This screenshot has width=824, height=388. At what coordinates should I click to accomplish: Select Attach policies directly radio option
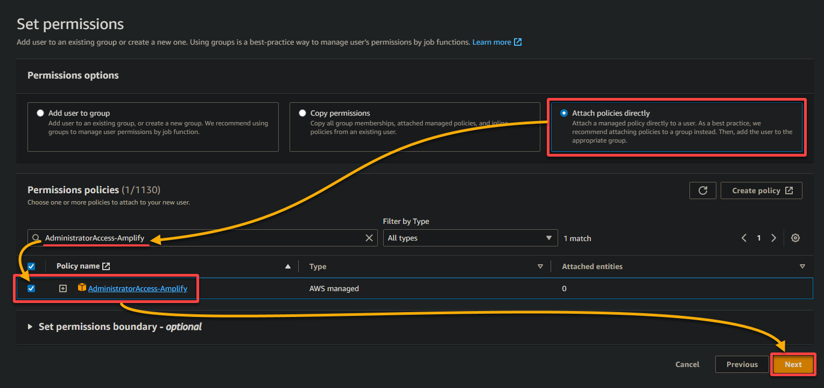tap(564, 114)
